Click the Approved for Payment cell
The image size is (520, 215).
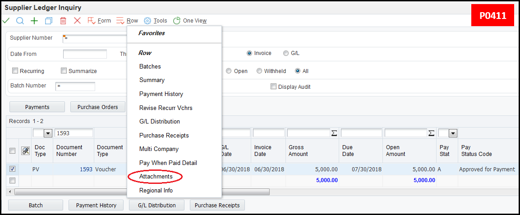[x=487, y=169]
